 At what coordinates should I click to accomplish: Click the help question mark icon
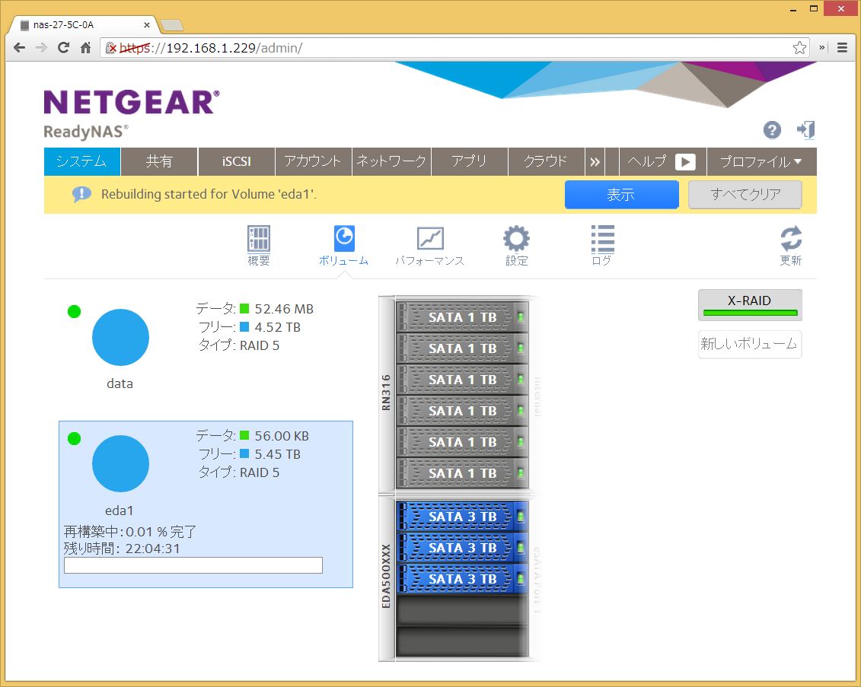click(x=772, y=130)
